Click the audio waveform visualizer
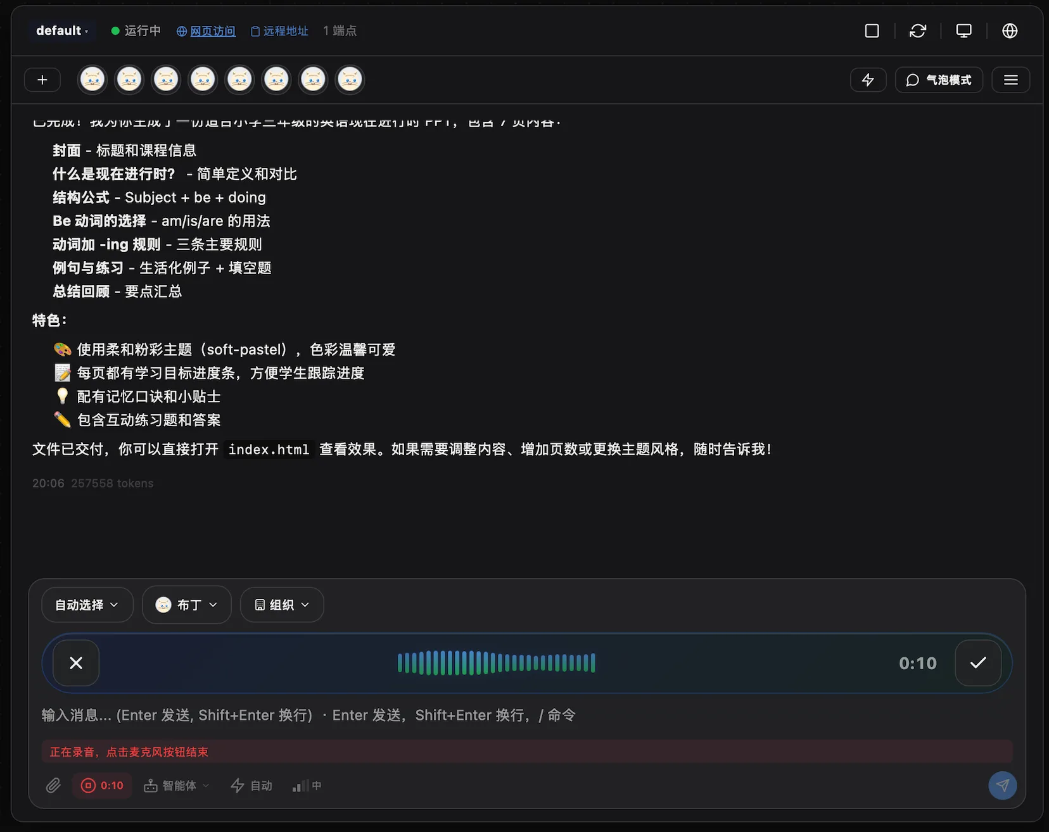 [x=497, y=663]
